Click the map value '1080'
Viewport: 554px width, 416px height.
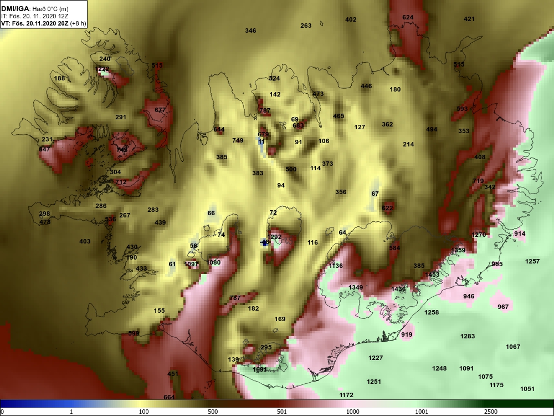tap(213, 262)
